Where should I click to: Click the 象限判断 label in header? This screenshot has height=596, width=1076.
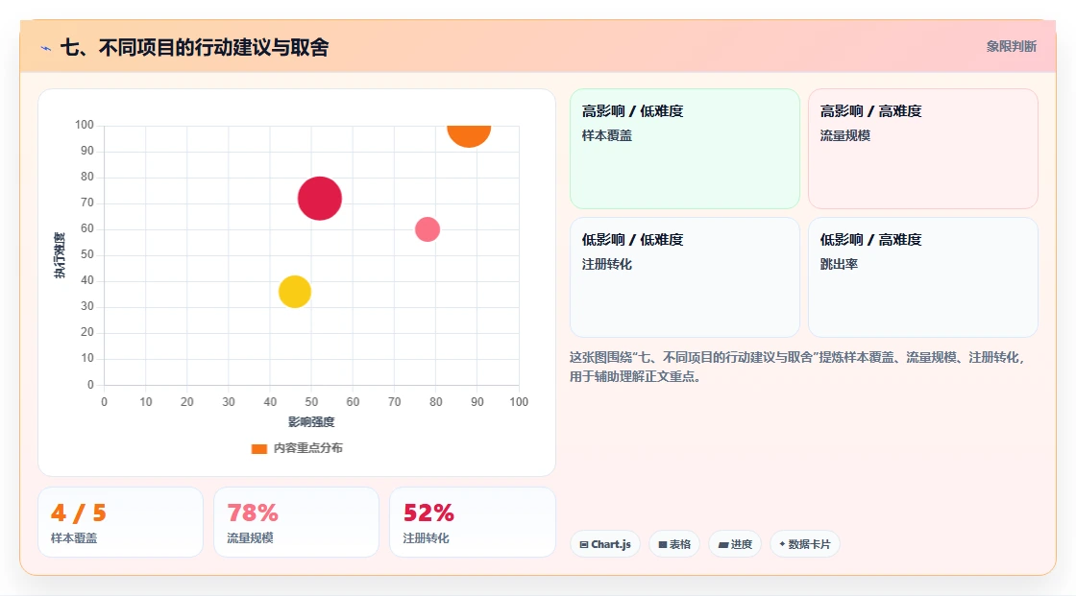tap(1011, 47)
